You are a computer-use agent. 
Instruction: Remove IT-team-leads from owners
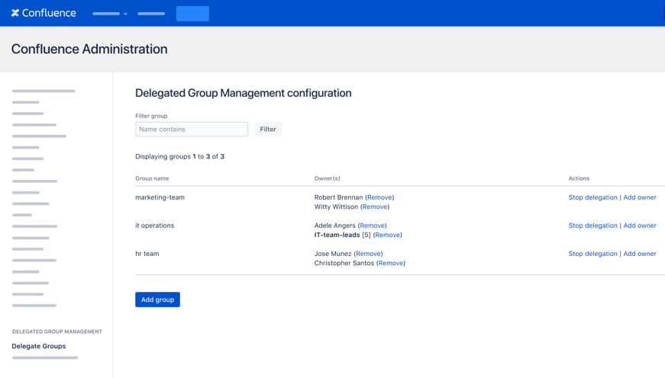387,235
